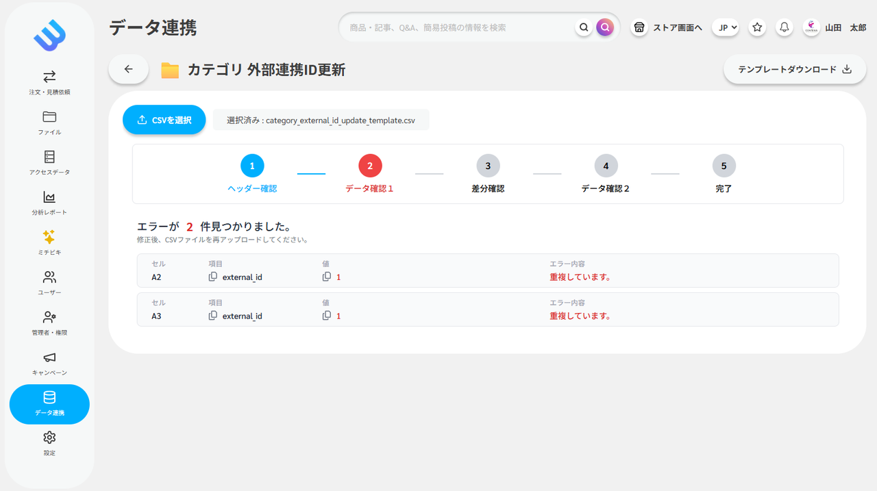Open 注文・見積依頼 via its sidebar icon
The image size is (877, 491).
tap(49, 83)
